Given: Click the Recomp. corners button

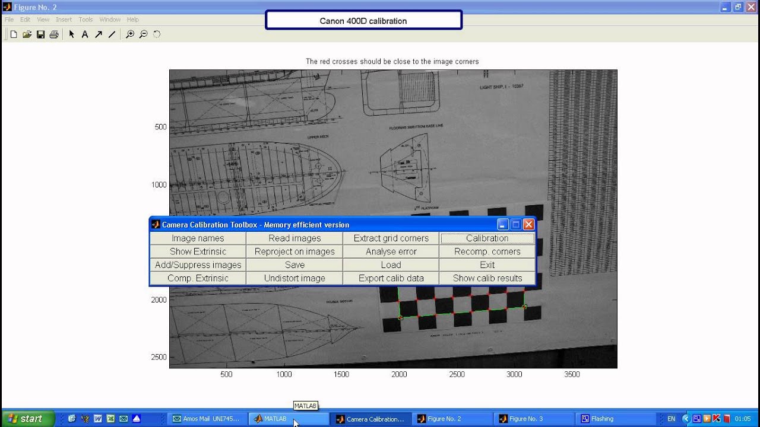Looking at the screenshot, I should click(x=487, y=251).
